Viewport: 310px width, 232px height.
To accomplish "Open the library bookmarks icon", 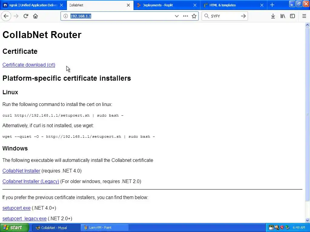I will pyautogui.click(x=283, y=16).
